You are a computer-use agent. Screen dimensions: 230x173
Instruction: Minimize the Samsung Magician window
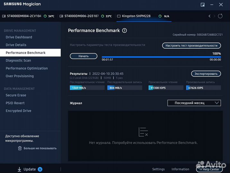tap(212, 5)
